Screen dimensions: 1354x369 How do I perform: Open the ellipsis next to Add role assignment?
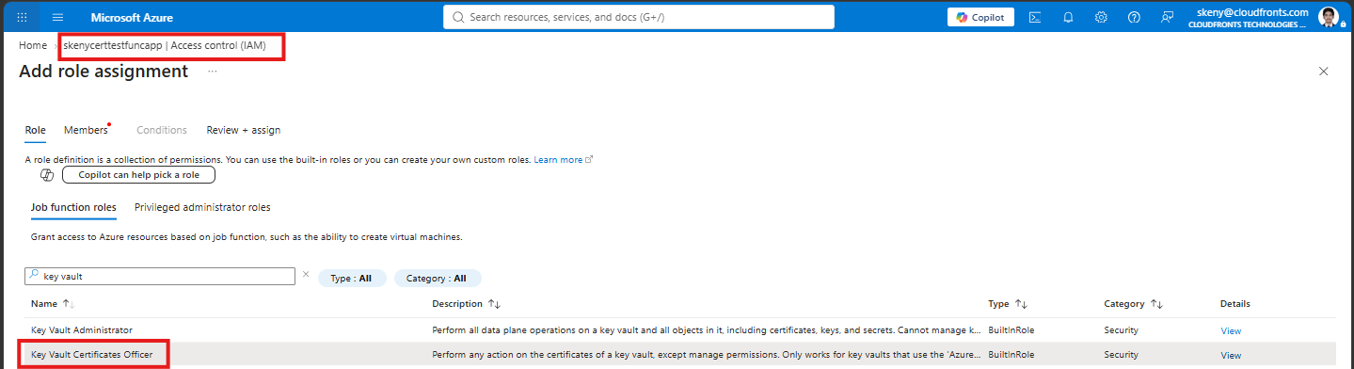click(213, 72)
